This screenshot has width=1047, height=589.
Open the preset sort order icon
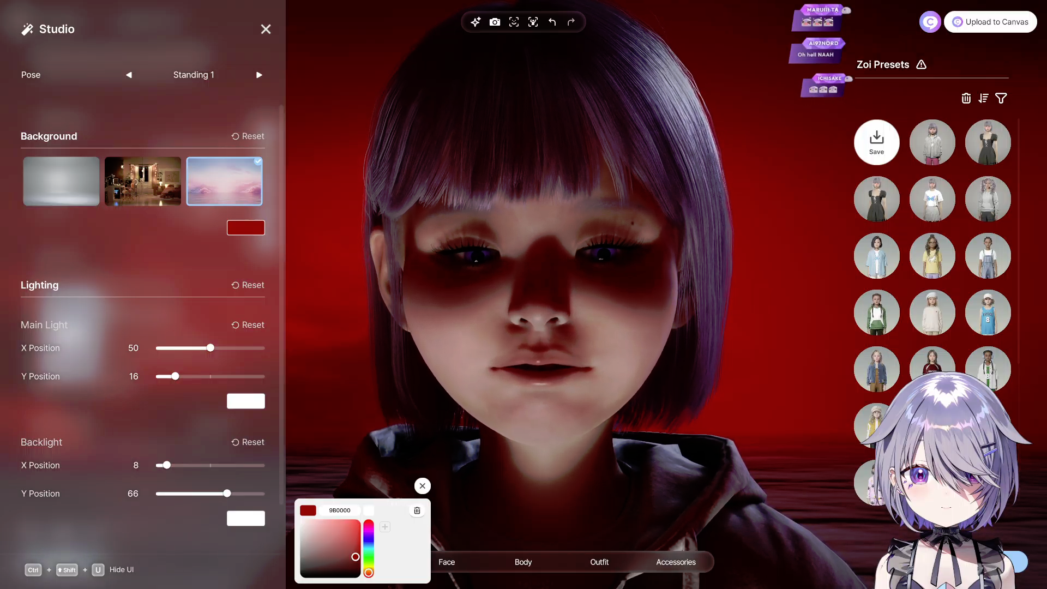983,98
